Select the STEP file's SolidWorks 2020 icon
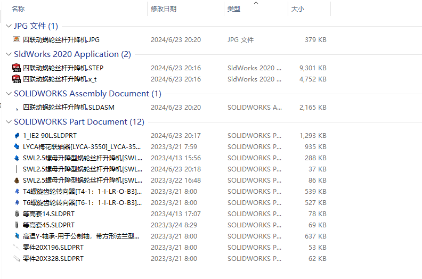This screenshot has height=279, width=422. point(17,68)
